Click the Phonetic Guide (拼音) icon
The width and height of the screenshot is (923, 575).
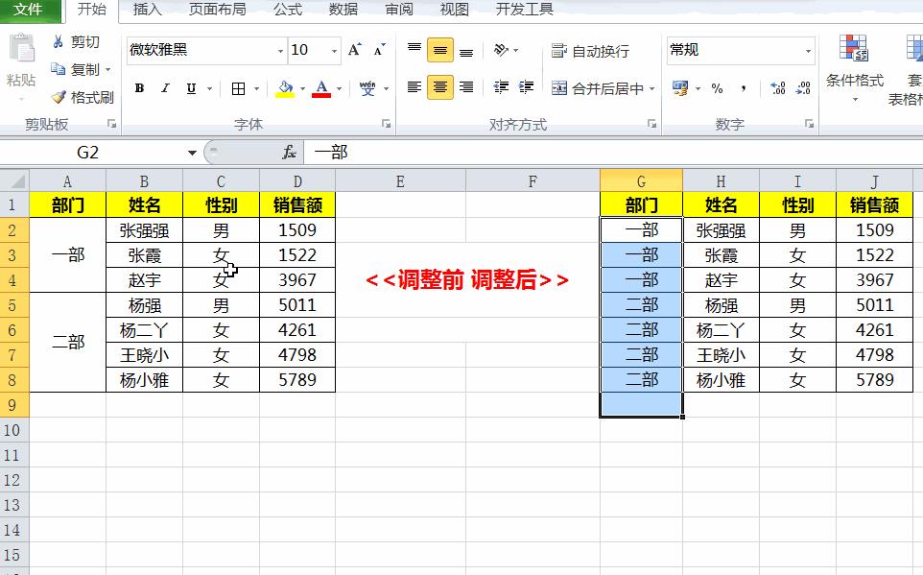[366, 86]
